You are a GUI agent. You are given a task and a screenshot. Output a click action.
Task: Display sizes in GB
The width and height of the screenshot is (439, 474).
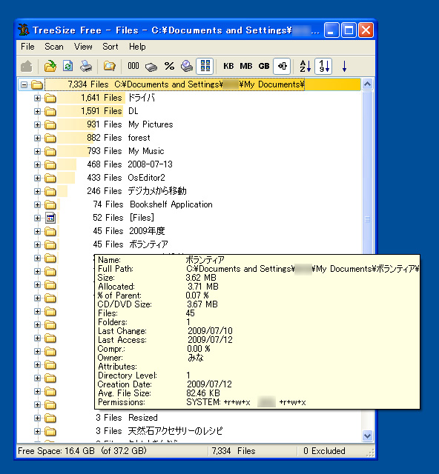[x=264, y=66]
